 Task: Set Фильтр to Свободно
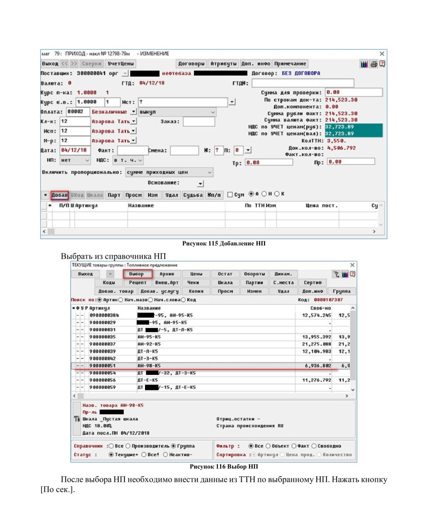(x=314, y=446)
